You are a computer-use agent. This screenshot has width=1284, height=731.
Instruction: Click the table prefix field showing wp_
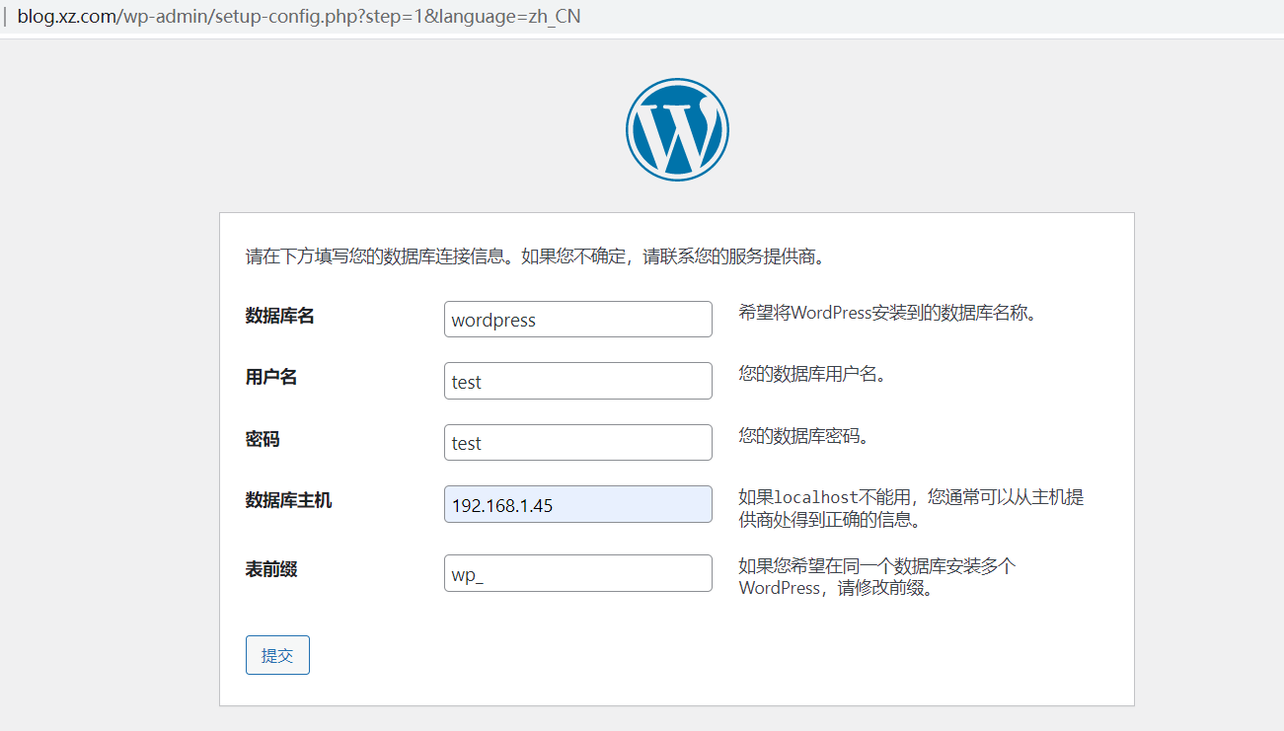coord(578,573)
